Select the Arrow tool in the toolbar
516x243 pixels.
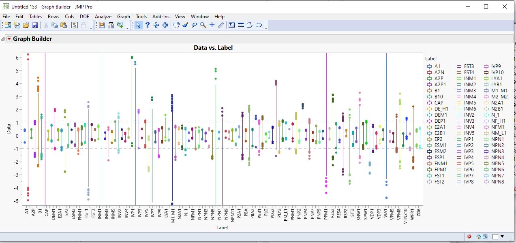pyautogui.click(x=139, y=25)
